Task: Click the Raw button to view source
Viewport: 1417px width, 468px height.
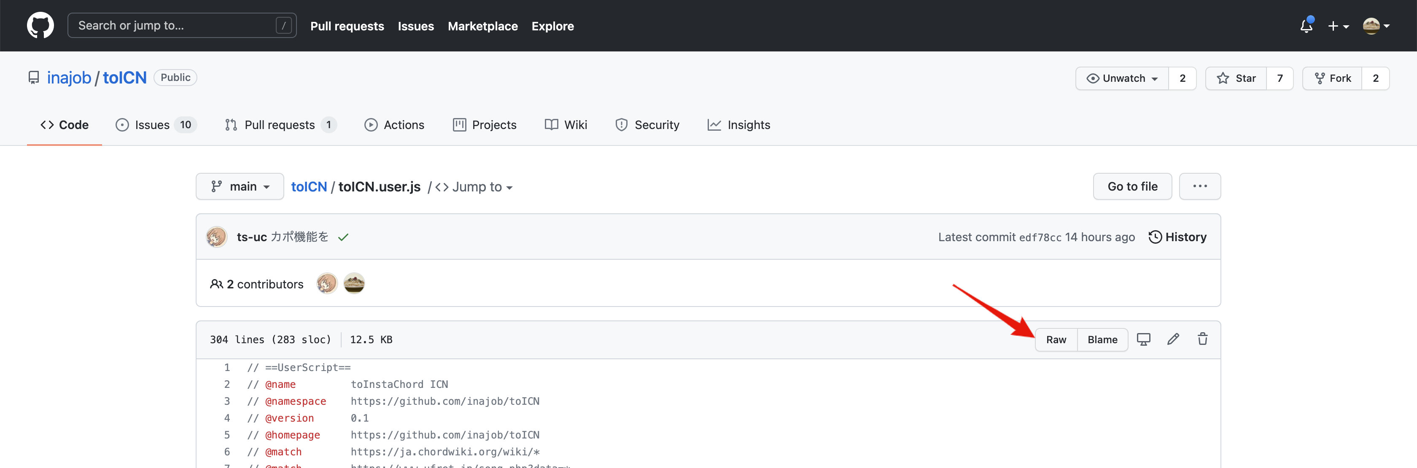Action: [x=1055, y=339]
